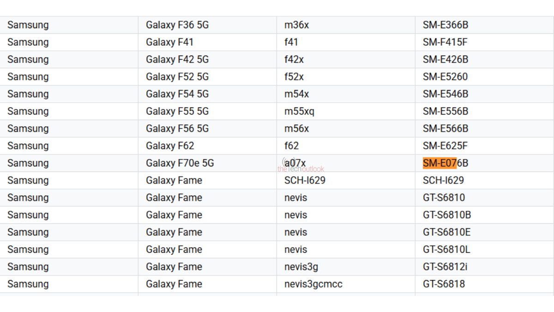The height and width of the screenshot is (312, 554).
Task: Click the SM-E625F model cell
Action: click(445, 146)
